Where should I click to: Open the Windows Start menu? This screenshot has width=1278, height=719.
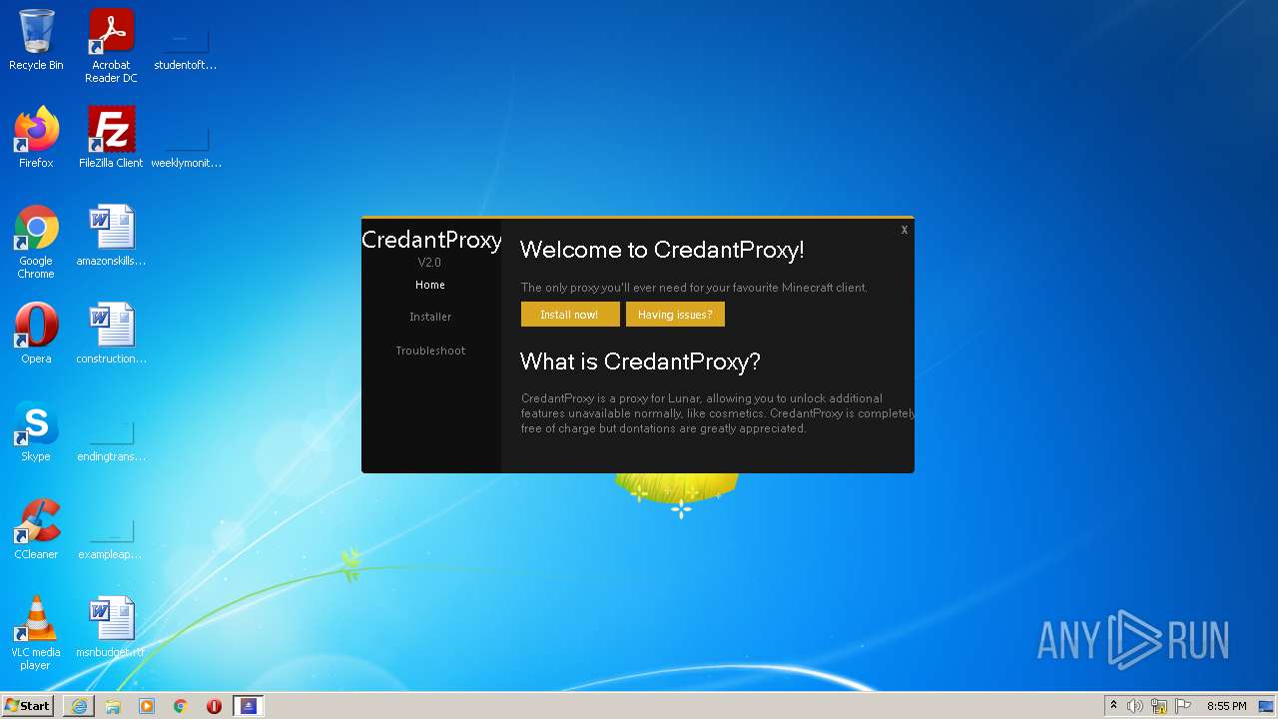coord(28,705)
